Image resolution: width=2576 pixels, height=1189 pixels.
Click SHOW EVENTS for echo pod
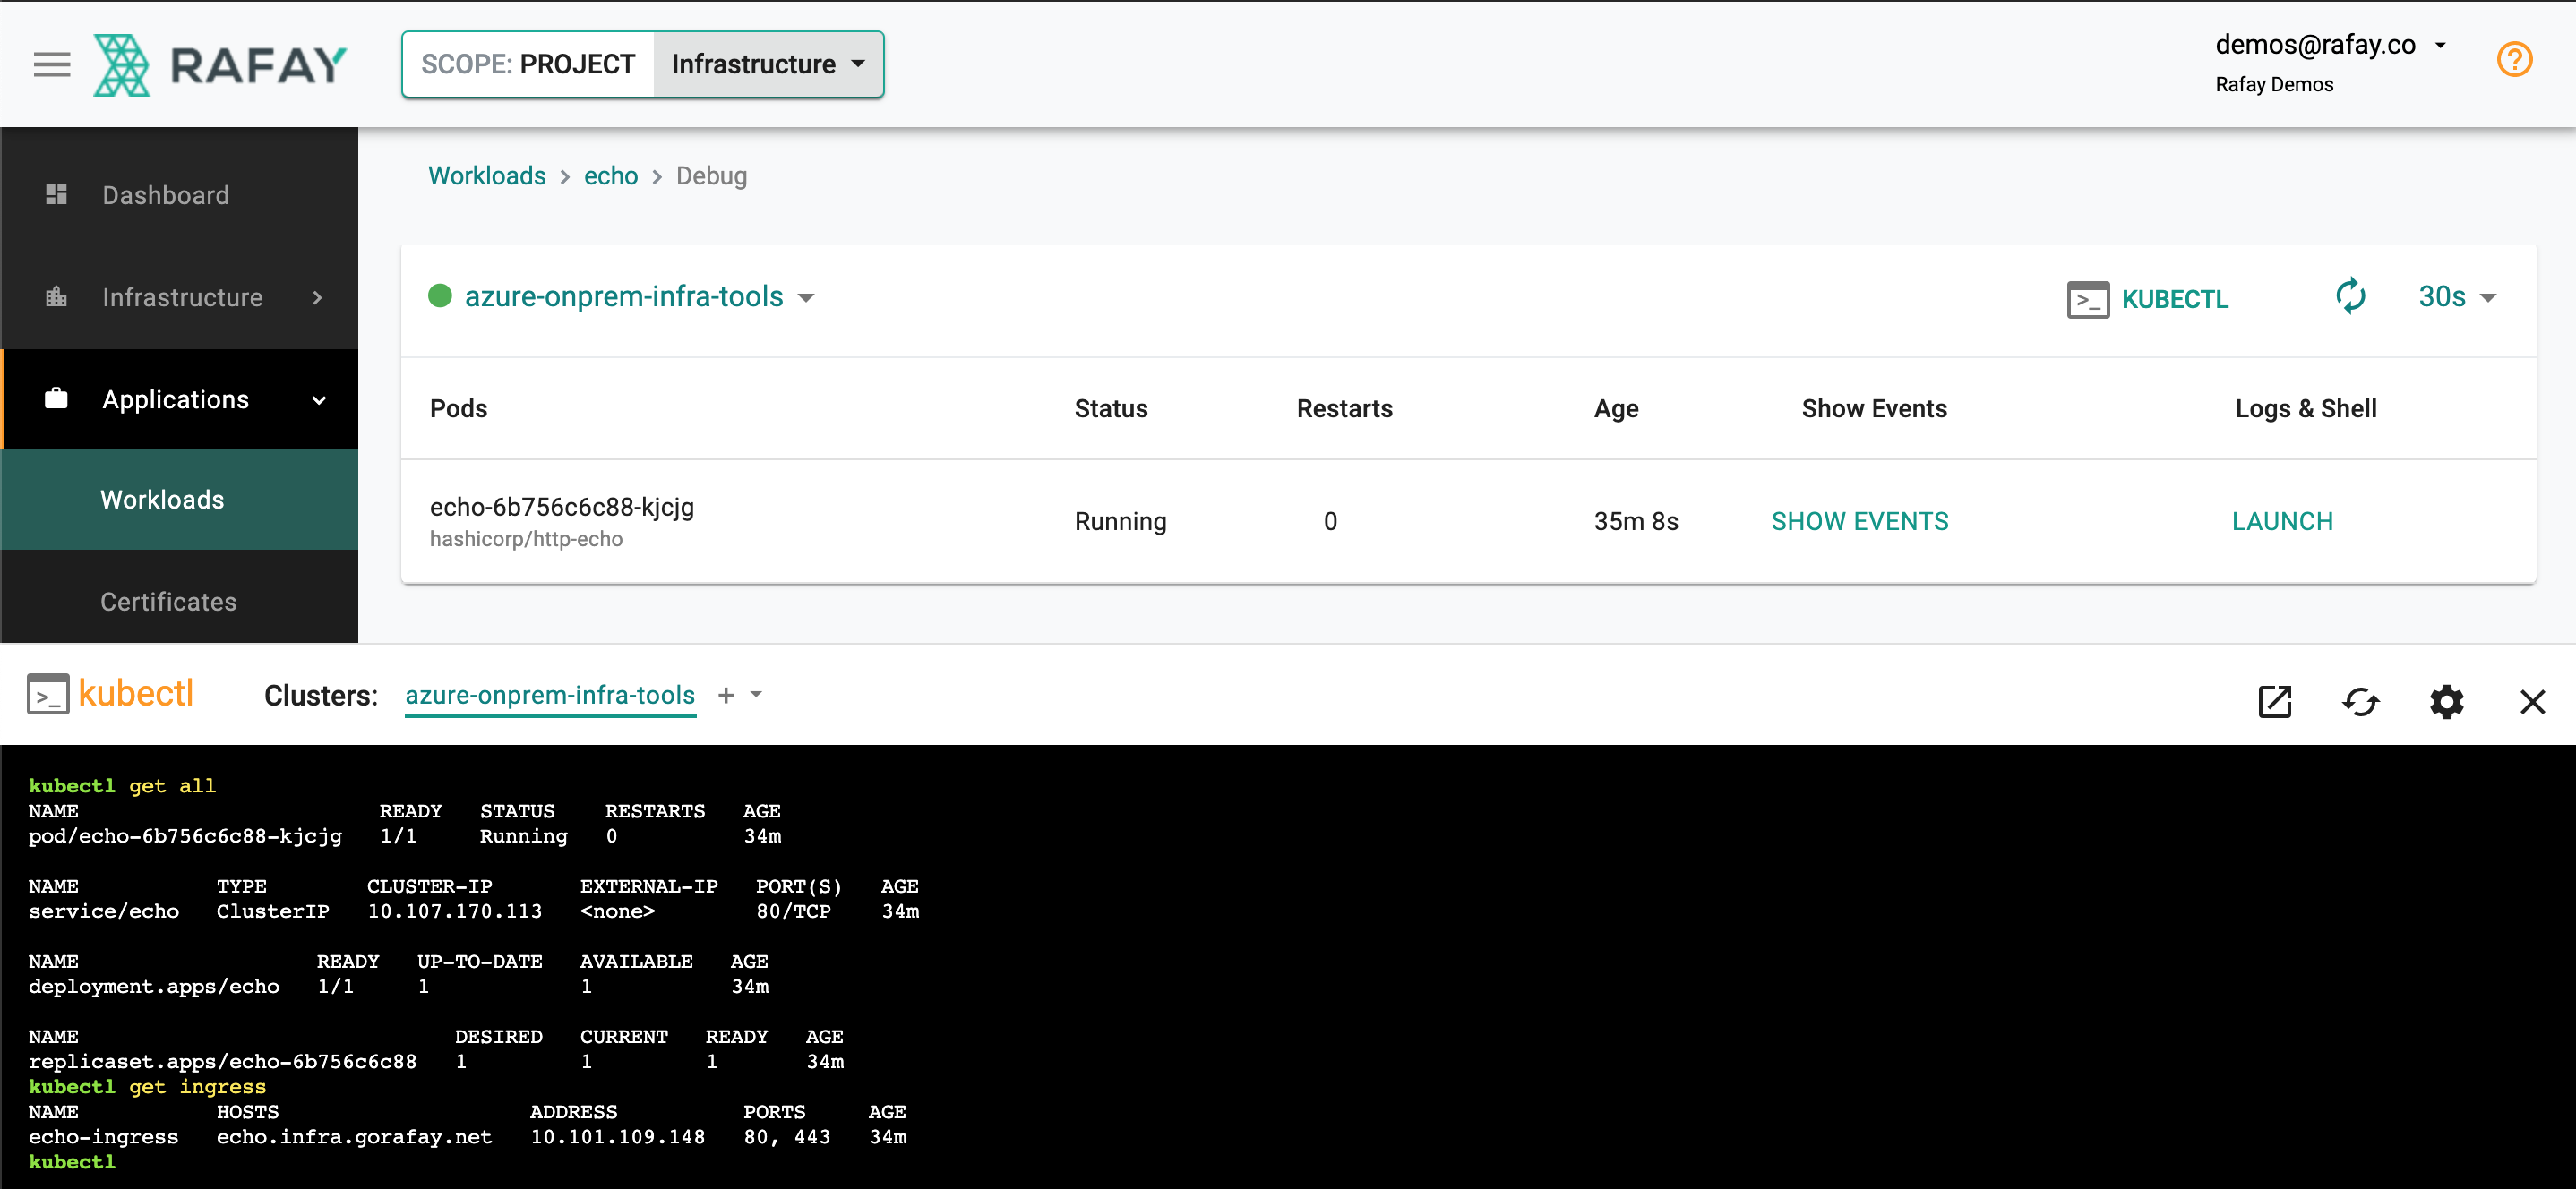[1859, 520]
